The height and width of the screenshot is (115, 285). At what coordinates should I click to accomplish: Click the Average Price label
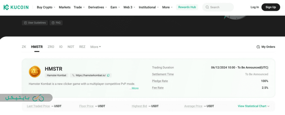click(193, 106)
